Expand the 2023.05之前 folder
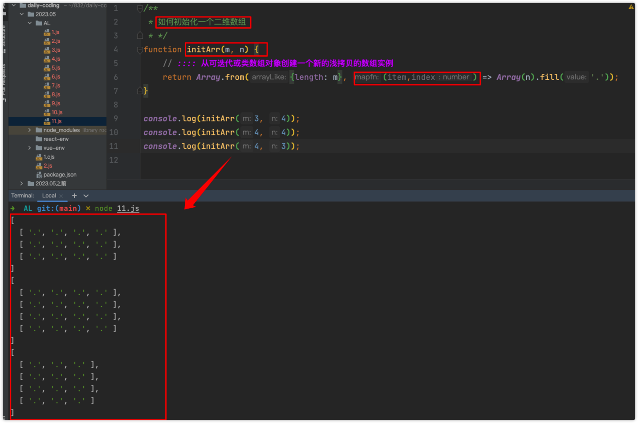The height and width of the screenshot is (423, 638). tap(22, 184)
